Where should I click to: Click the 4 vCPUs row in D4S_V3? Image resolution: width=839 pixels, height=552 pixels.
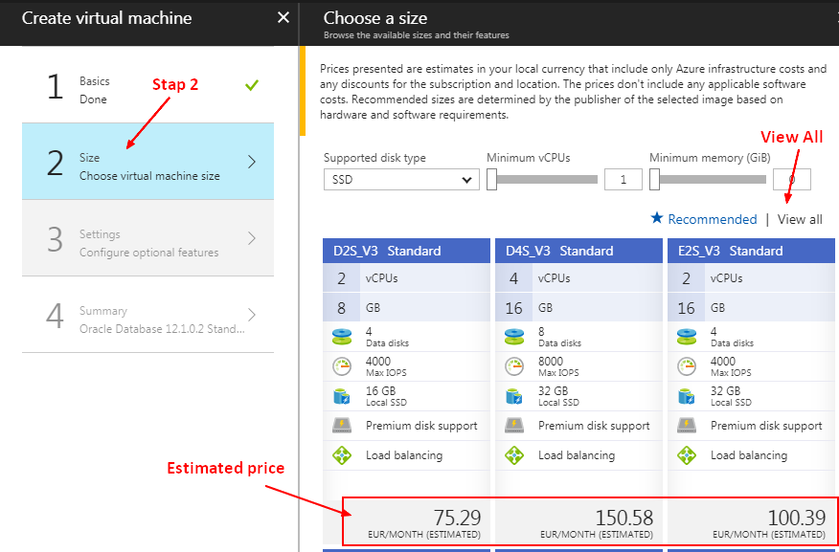(578, 278)
